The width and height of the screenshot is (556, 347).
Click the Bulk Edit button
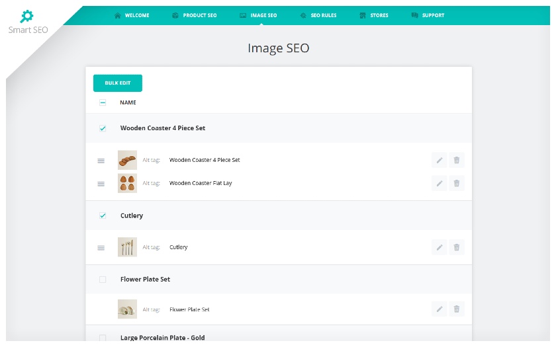118,83
